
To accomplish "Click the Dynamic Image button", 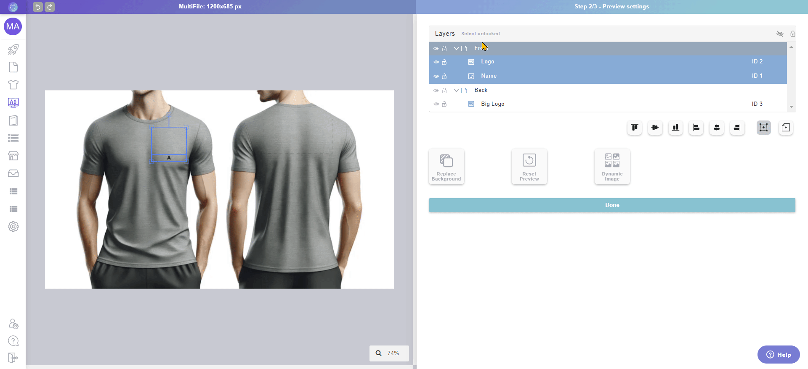I will click(x=612, y=167).
